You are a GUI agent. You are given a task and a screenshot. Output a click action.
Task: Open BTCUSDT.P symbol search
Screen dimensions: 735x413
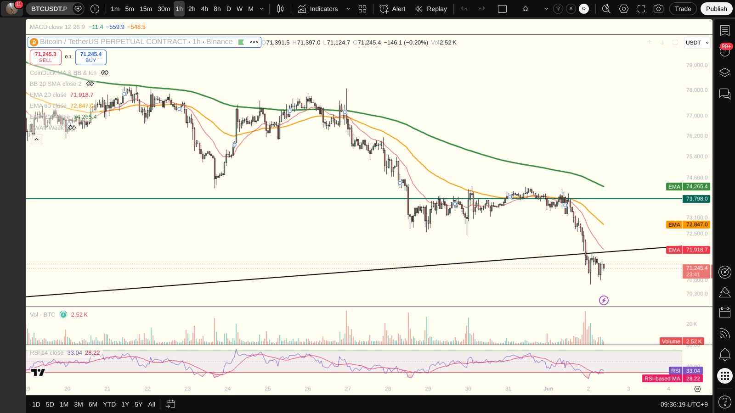[x=49, y=9]
